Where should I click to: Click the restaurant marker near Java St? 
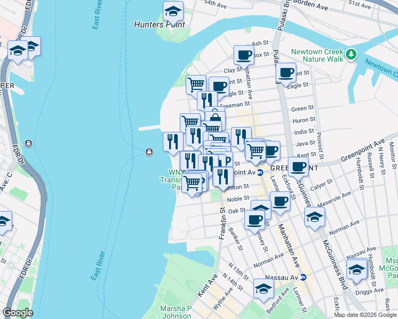point(241,138)
